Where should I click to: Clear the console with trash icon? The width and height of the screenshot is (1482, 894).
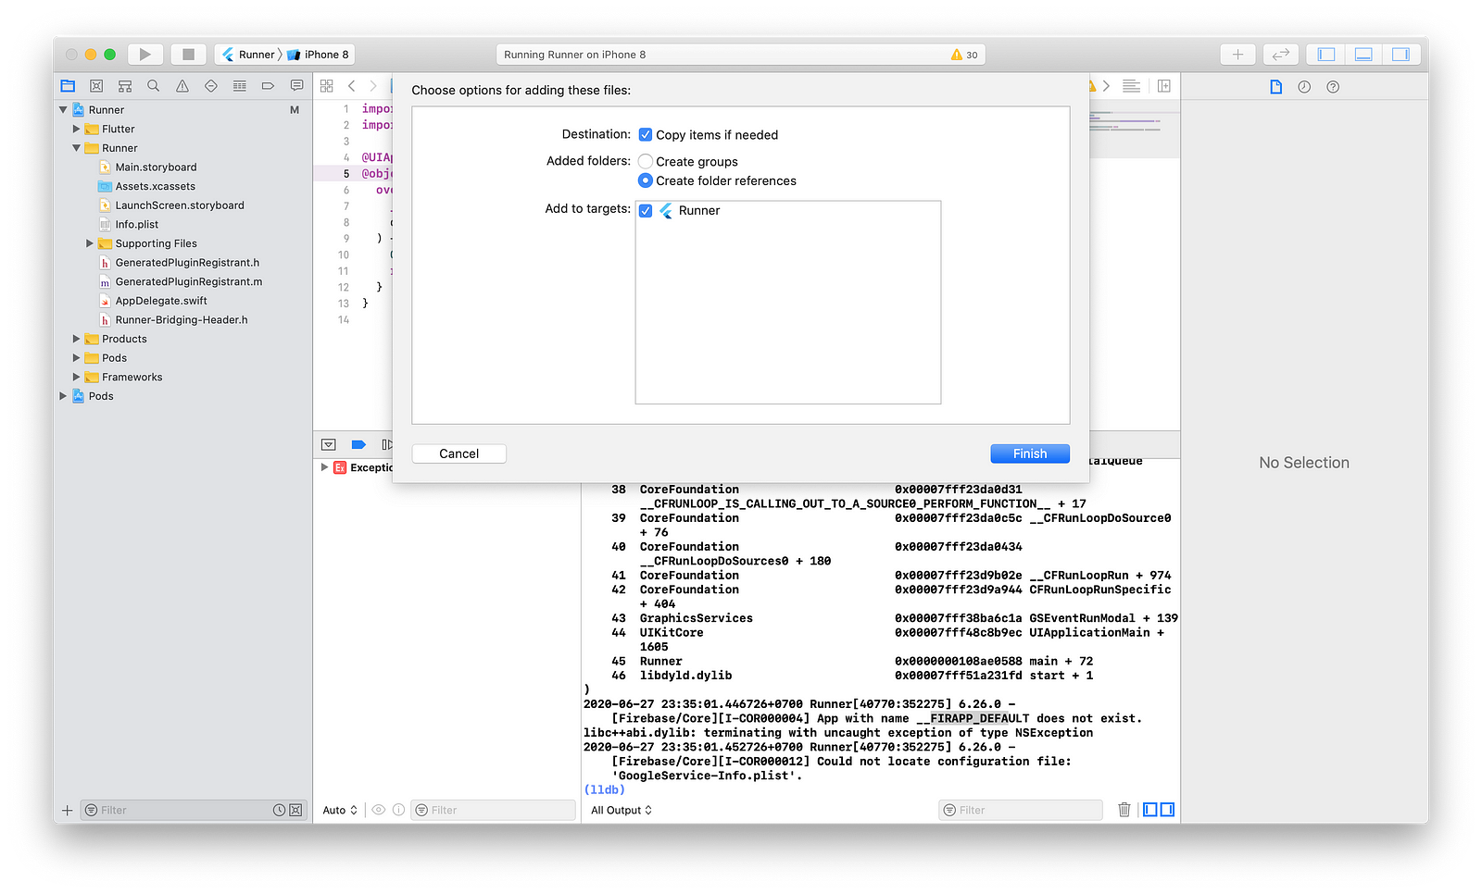[1124, 810]
